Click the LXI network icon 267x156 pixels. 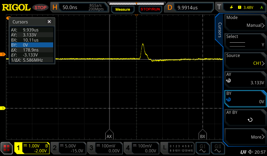point(243,152)
